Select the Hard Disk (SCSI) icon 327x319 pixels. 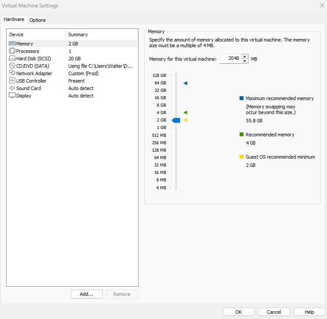[x=12, y=59]
